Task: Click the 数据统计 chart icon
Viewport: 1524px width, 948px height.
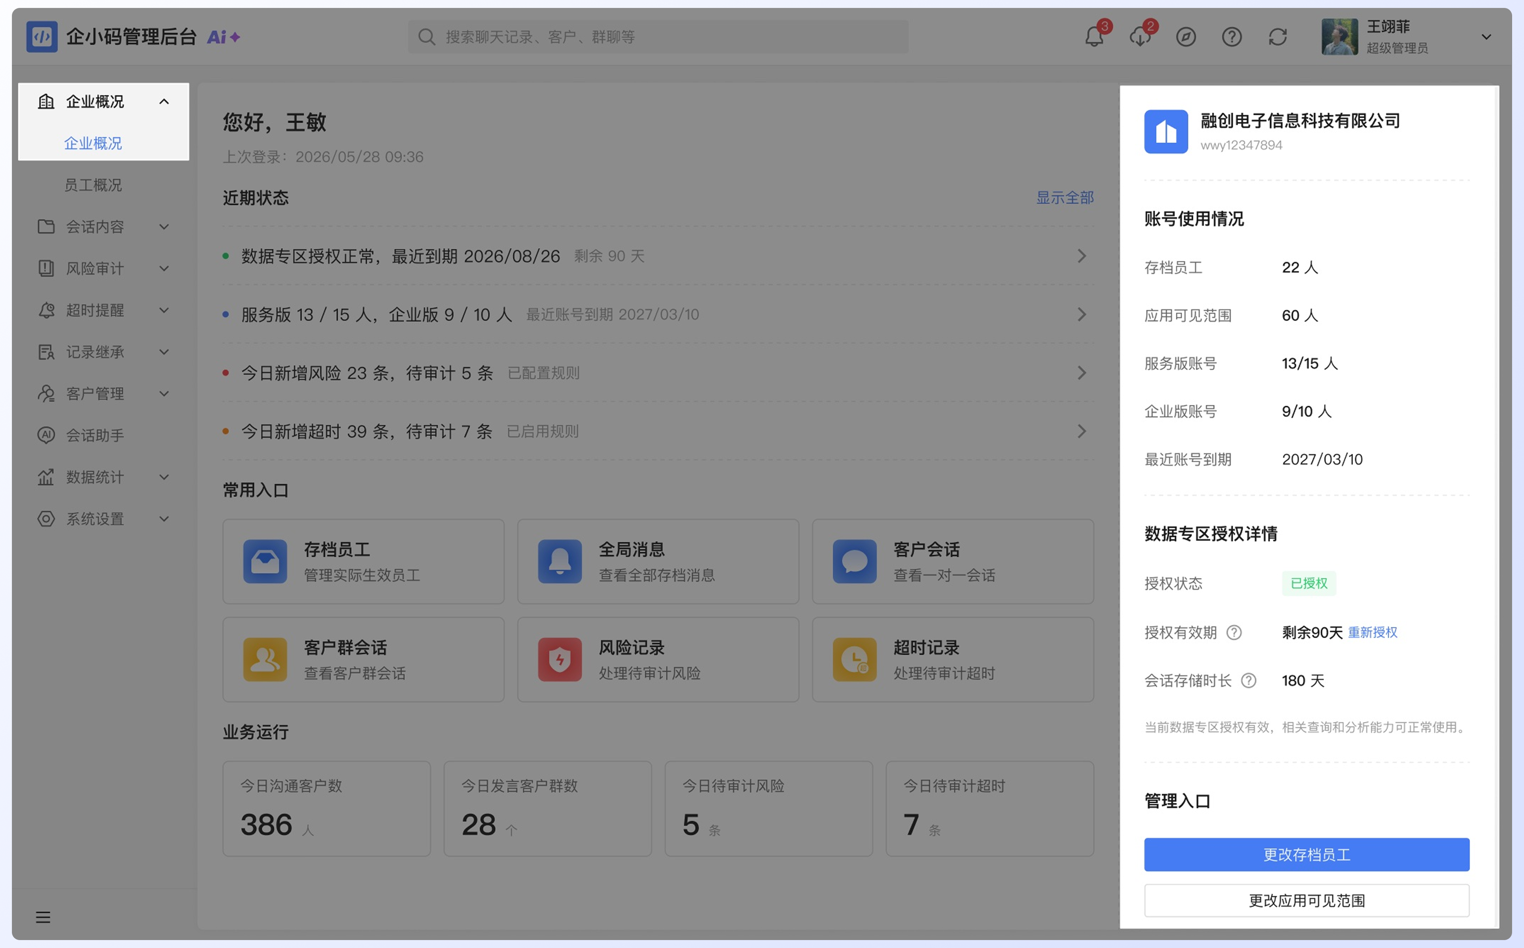Action: click(x=46, y=476)
